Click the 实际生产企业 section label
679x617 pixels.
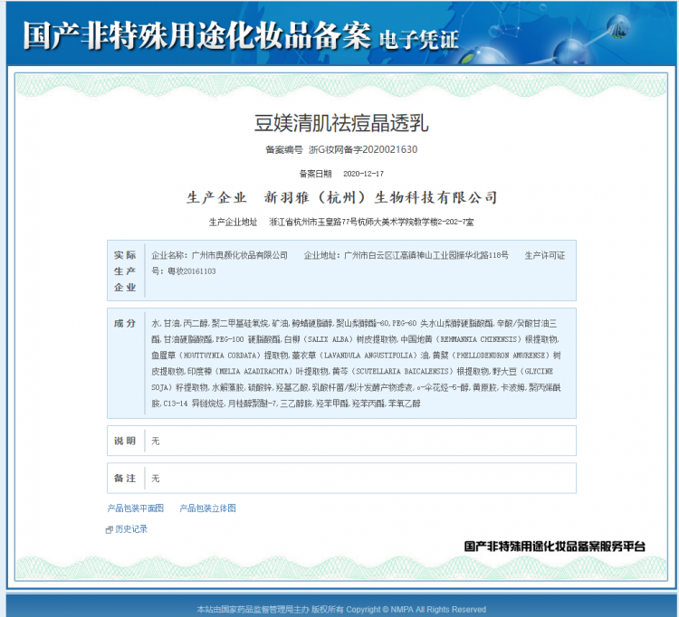[x=125, y=271]
